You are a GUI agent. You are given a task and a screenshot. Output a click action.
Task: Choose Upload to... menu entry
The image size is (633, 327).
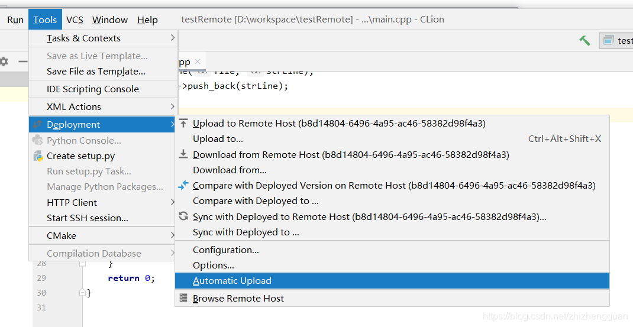(392, 138)
